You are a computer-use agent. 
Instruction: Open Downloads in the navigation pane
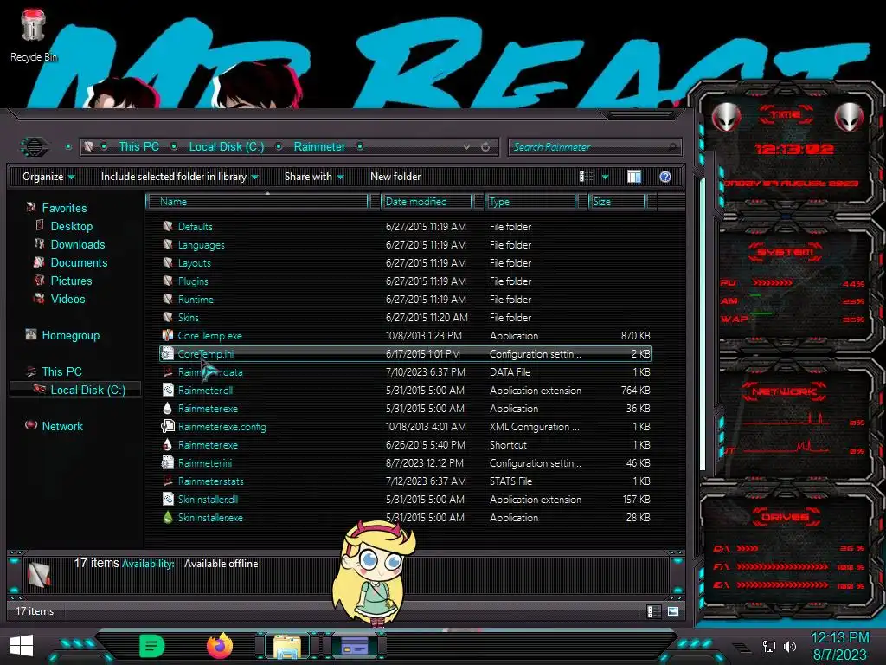click(x=78, y=244)
